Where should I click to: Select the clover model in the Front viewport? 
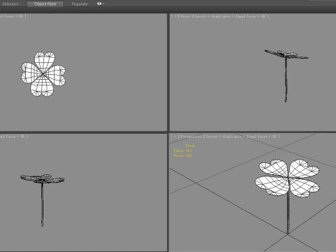point(286,76)
